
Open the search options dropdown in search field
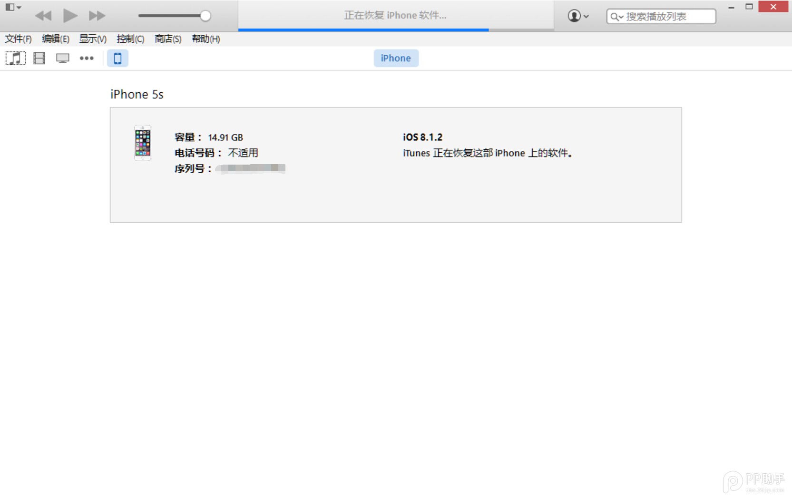621,16
